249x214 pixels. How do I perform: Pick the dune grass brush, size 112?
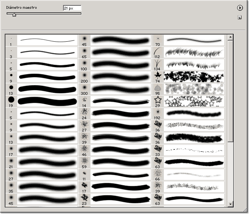(x=157, y=52)
